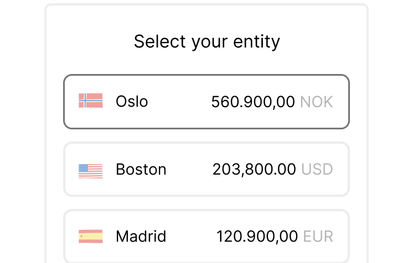The height and width of the screenshot is (263, 413).
Task: Click the NOK currency code
Action: [317, 102]
